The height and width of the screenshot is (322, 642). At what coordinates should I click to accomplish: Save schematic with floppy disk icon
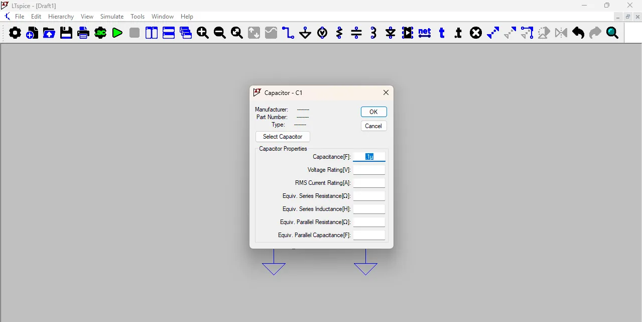pos(66,33)
